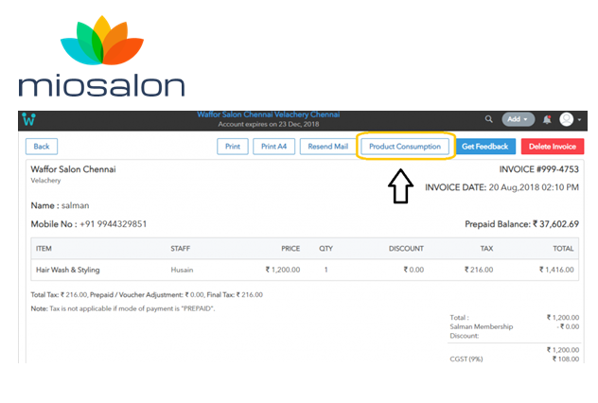Click the staff name 'Husain'
This screenshot has width=598, height=403.
(x=182, y=270)
